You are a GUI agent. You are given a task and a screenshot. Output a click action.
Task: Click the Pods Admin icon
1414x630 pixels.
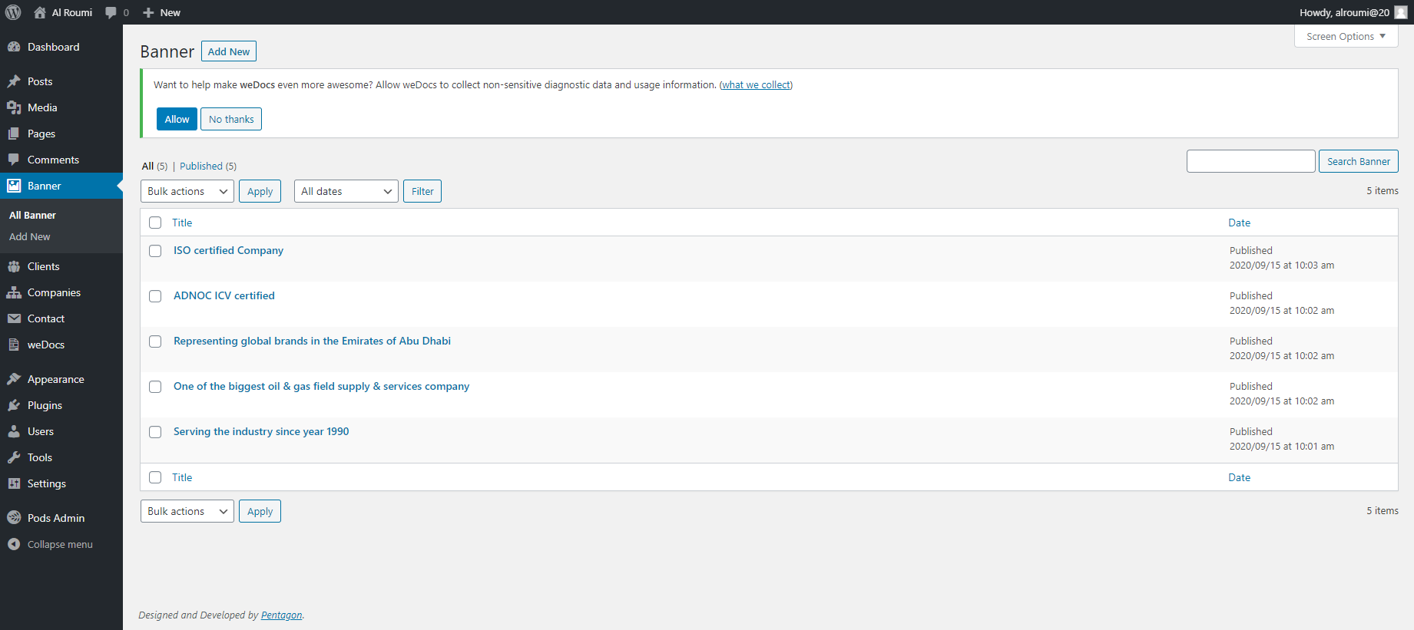point(14,518)
